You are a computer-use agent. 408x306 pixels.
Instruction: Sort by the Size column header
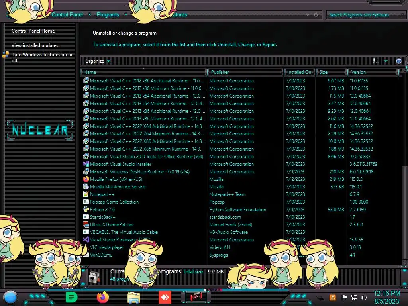coord(331,72)
